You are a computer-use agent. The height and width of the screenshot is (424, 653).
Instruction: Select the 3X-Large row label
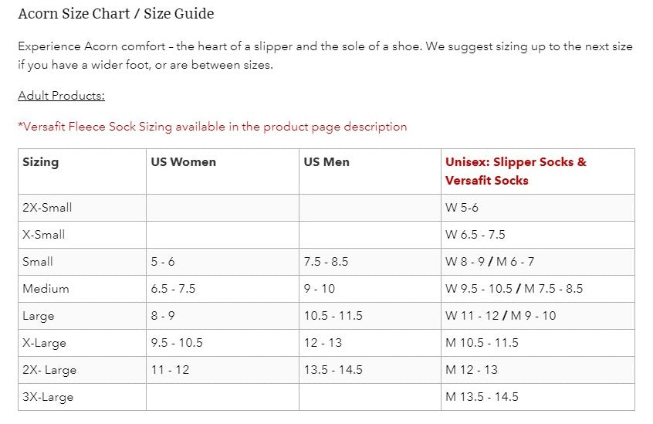48,397
